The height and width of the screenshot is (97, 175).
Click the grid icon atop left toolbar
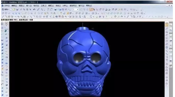pos(2,24)
